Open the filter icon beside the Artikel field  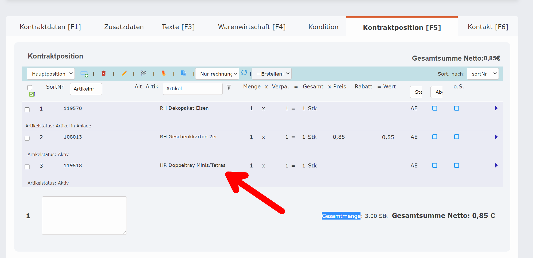[x=229, y=87]
